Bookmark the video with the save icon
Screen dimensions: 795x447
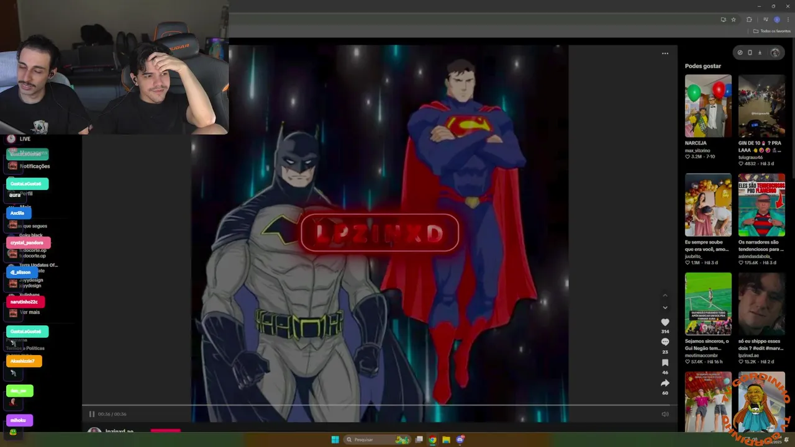[x=665, y=363]
